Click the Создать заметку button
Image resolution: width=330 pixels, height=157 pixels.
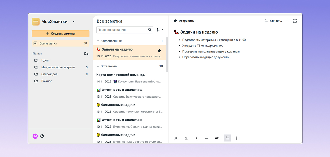(x=61, y=34)
